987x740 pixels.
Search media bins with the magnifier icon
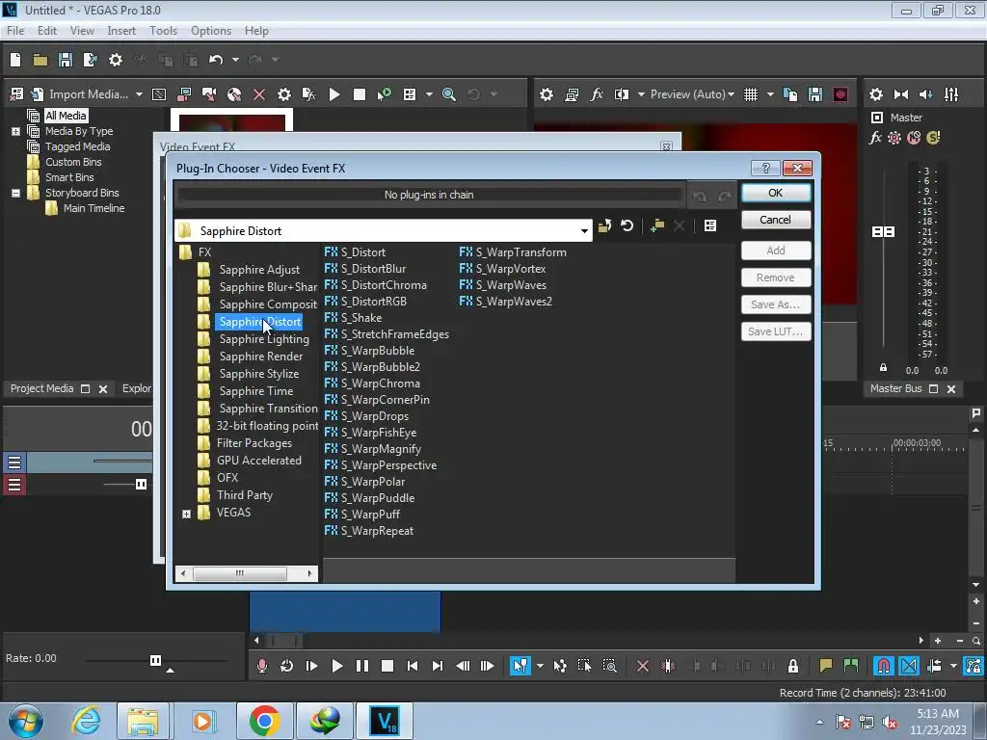coord(449,94)
